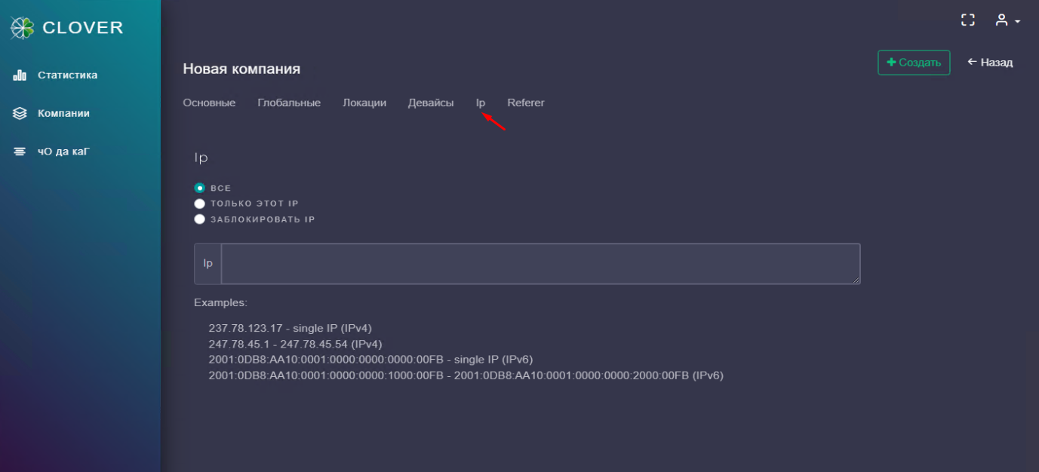Open the Девайсы tab
1039x472 pixels.
[431, 103]
